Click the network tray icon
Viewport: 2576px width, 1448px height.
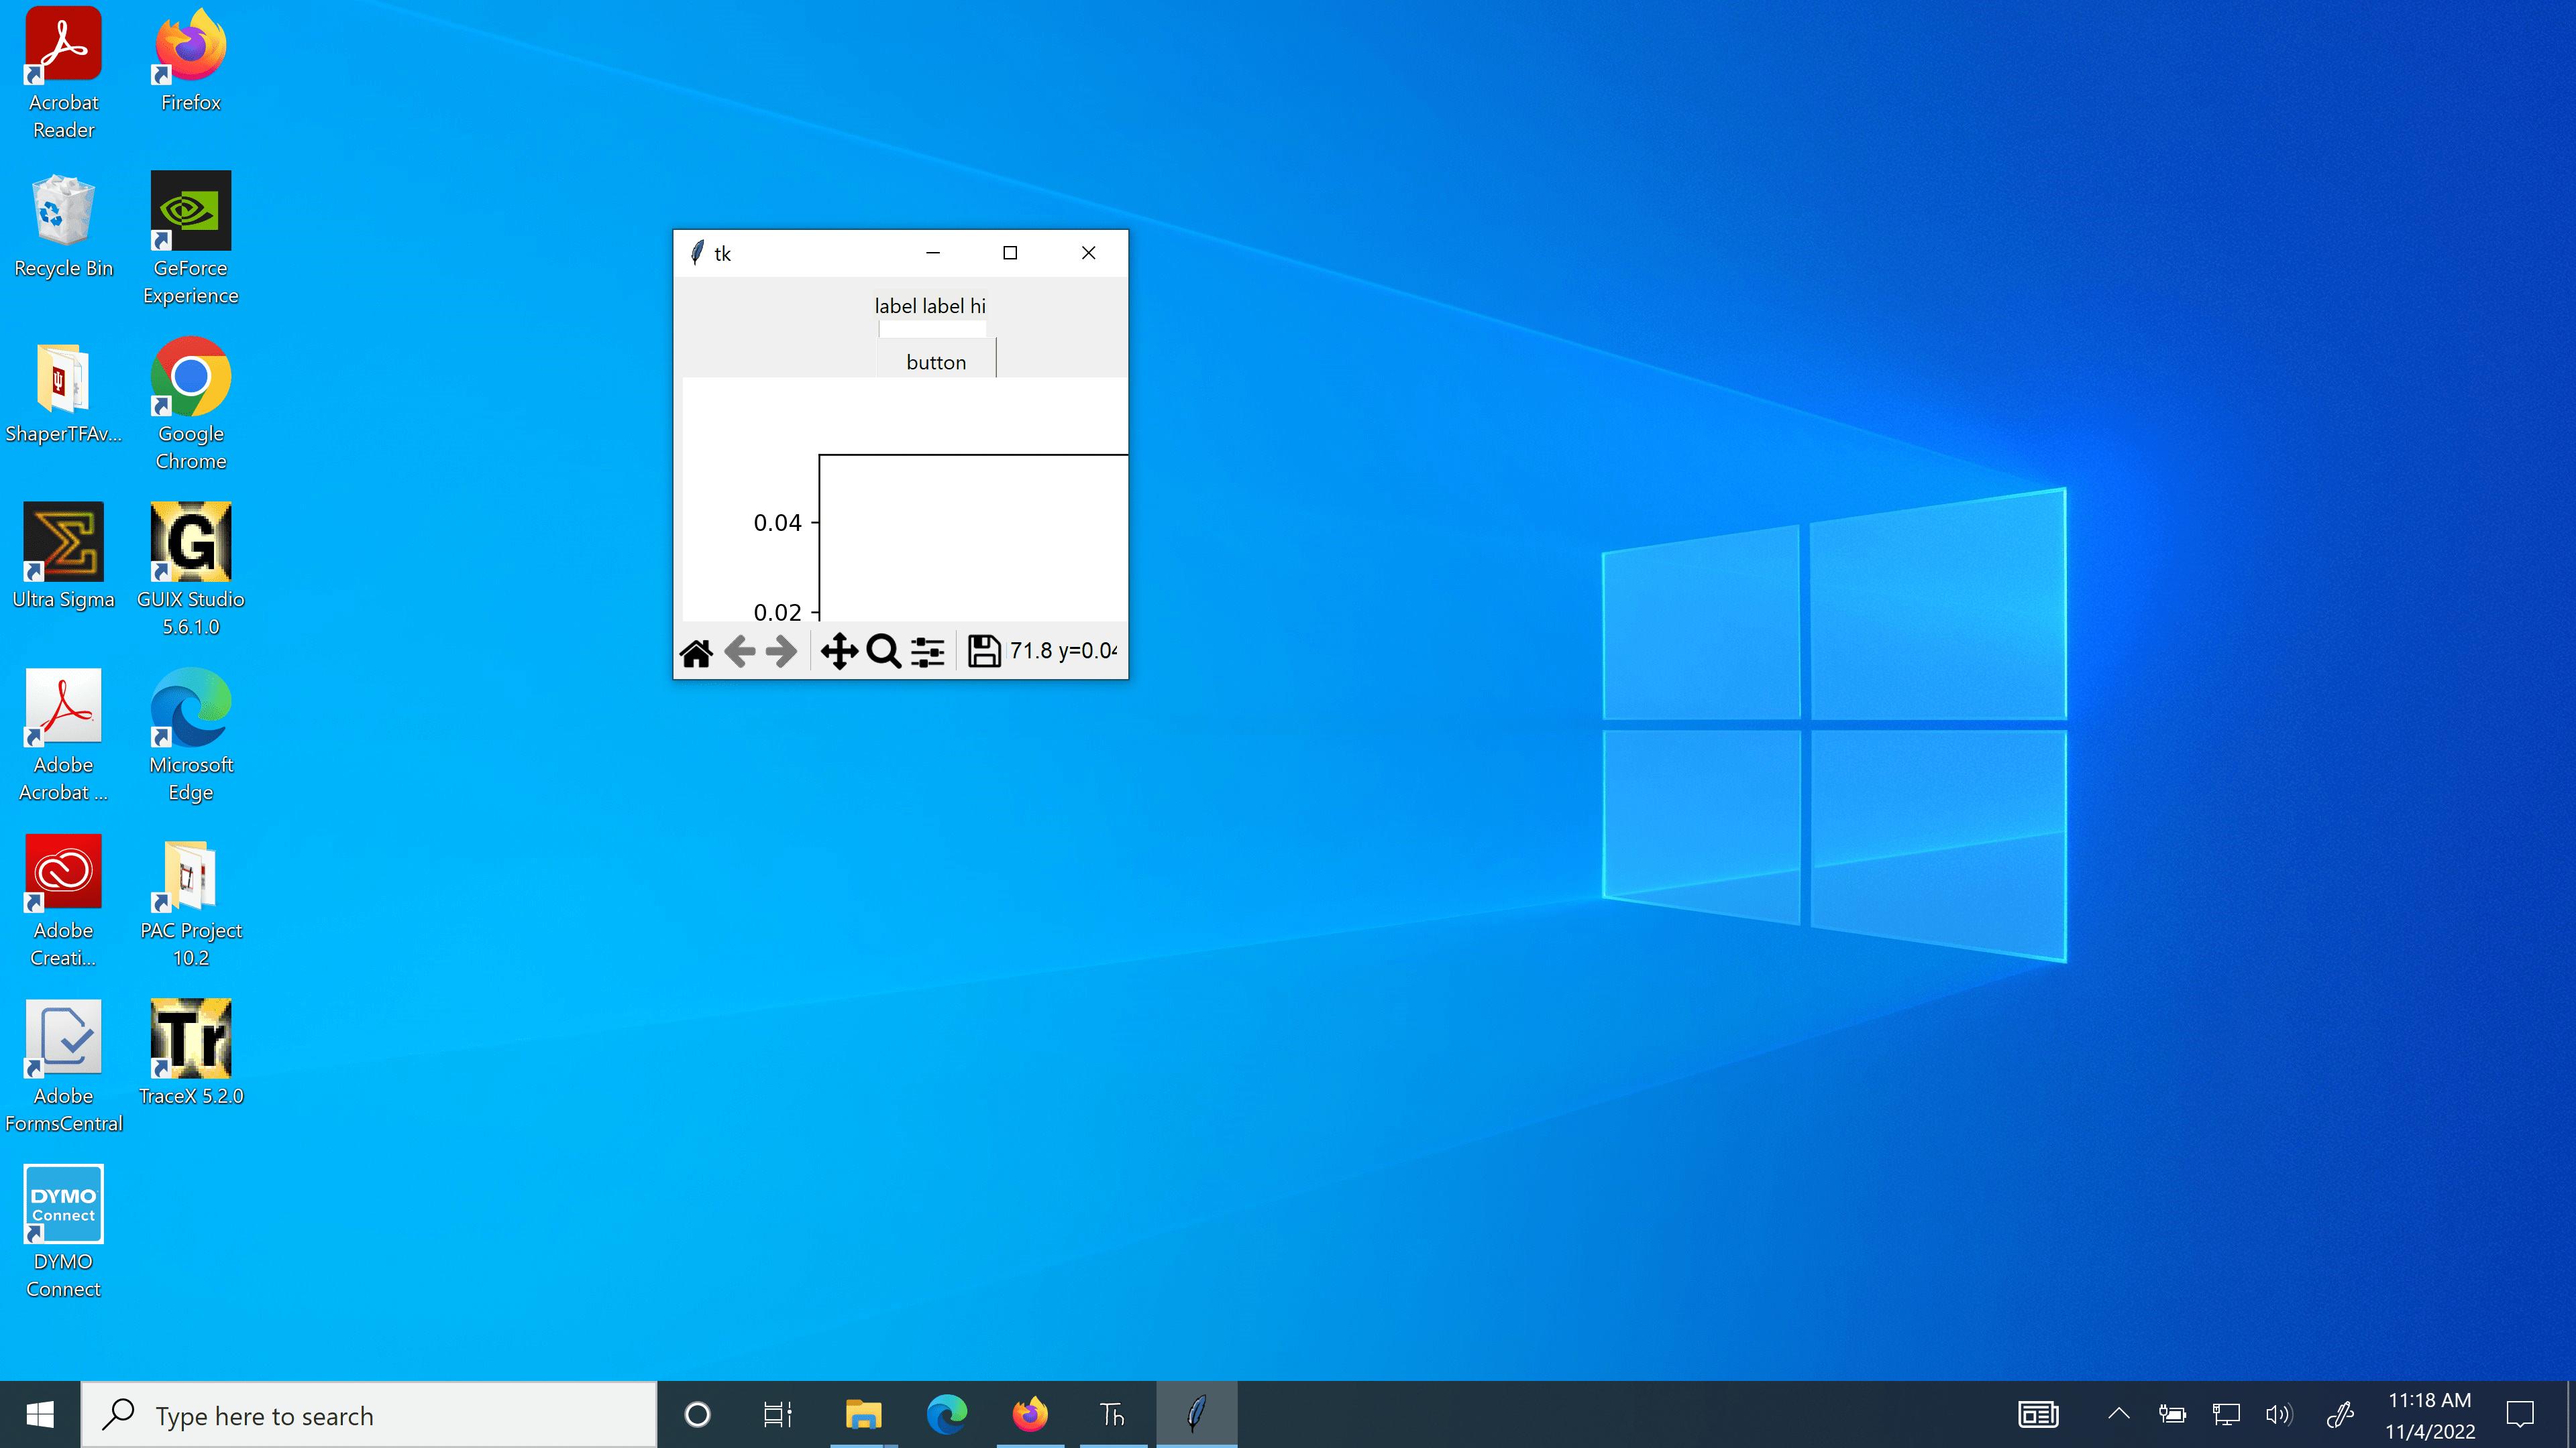click(x=2225, y=1414)
